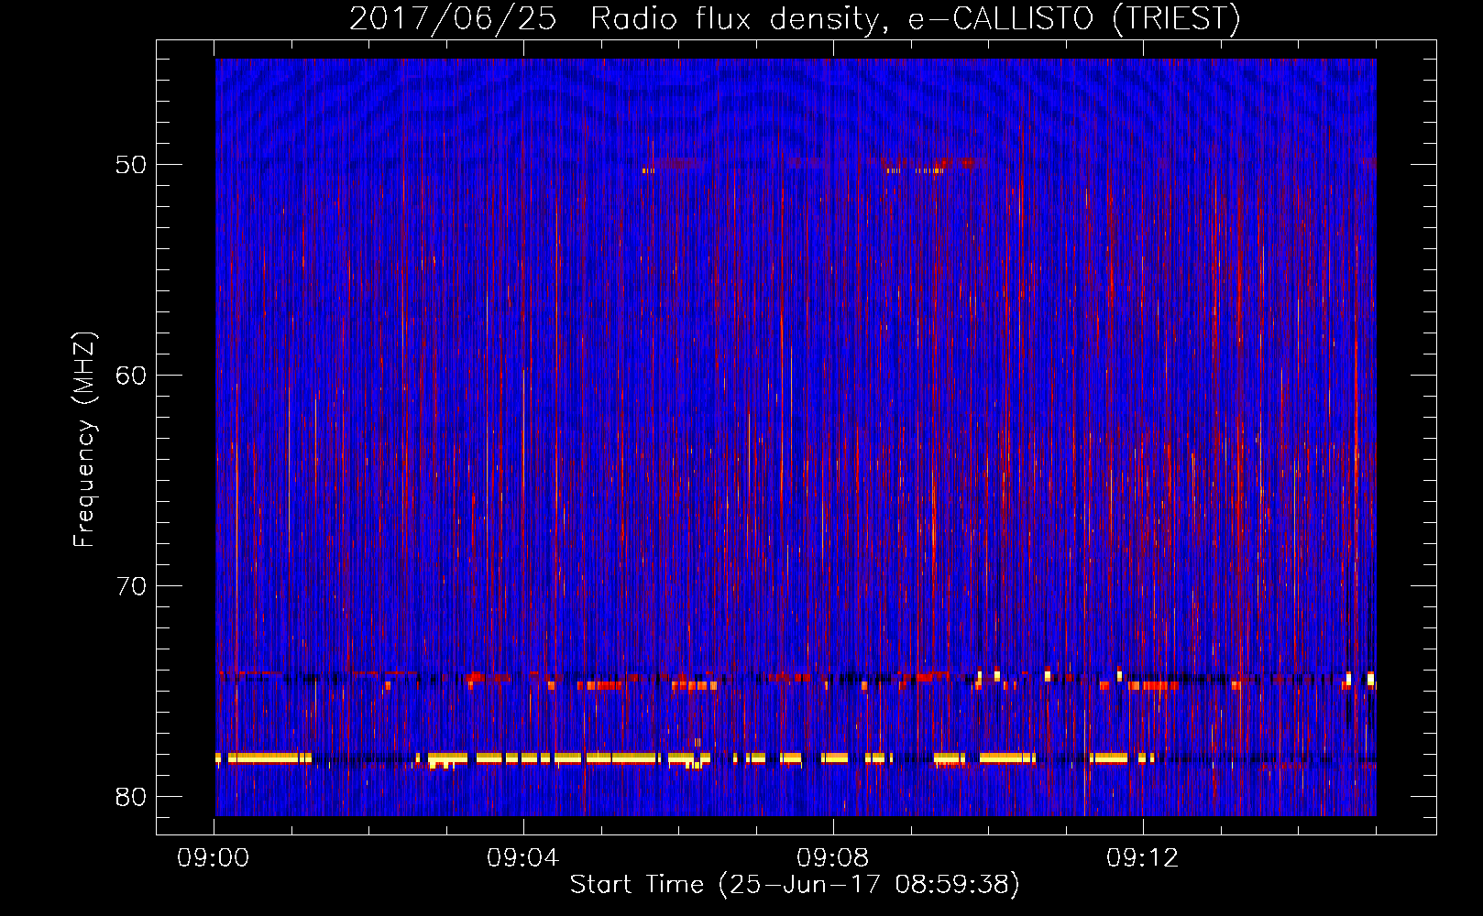1483x916 pixels.
Task: Click the 60 frequency tick label
Action: coord(132,376)
